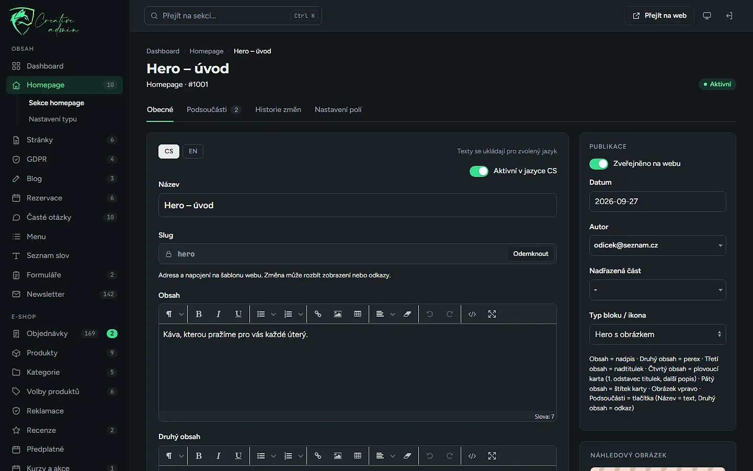Insert a bullet list in the Obsah editor
The width and height of the screenshot is (753, 471).
[261, 314]
